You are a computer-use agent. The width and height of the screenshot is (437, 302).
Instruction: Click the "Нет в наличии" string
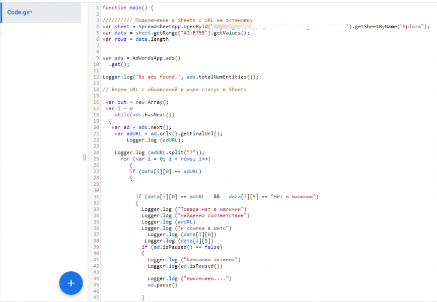(x=295, y=197)
